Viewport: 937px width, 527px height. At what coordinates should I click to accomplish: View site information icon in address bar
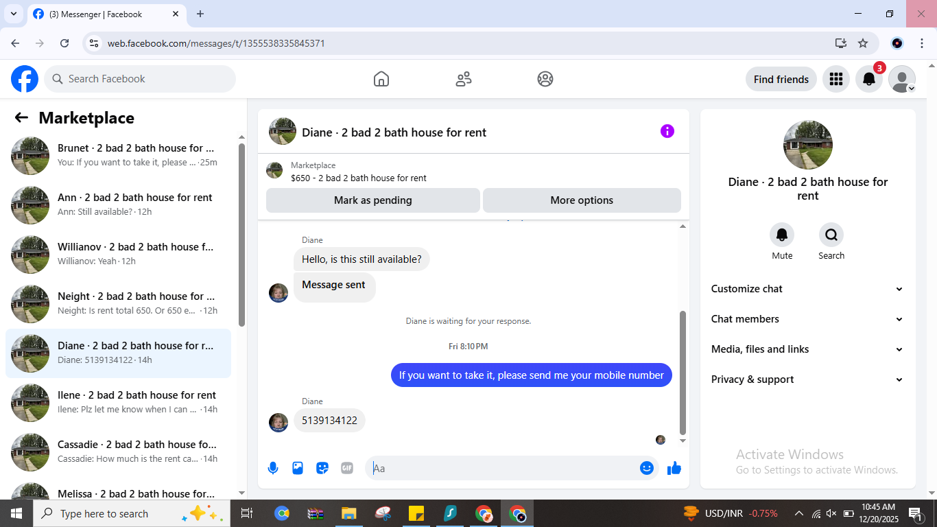[95, 43]
